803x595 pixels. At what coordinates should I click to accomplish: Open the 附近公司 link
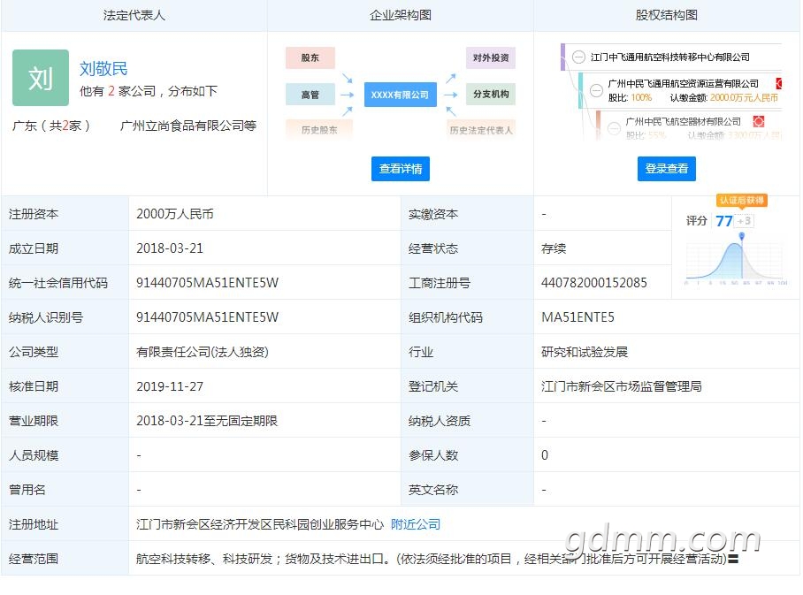click(416, 524)
